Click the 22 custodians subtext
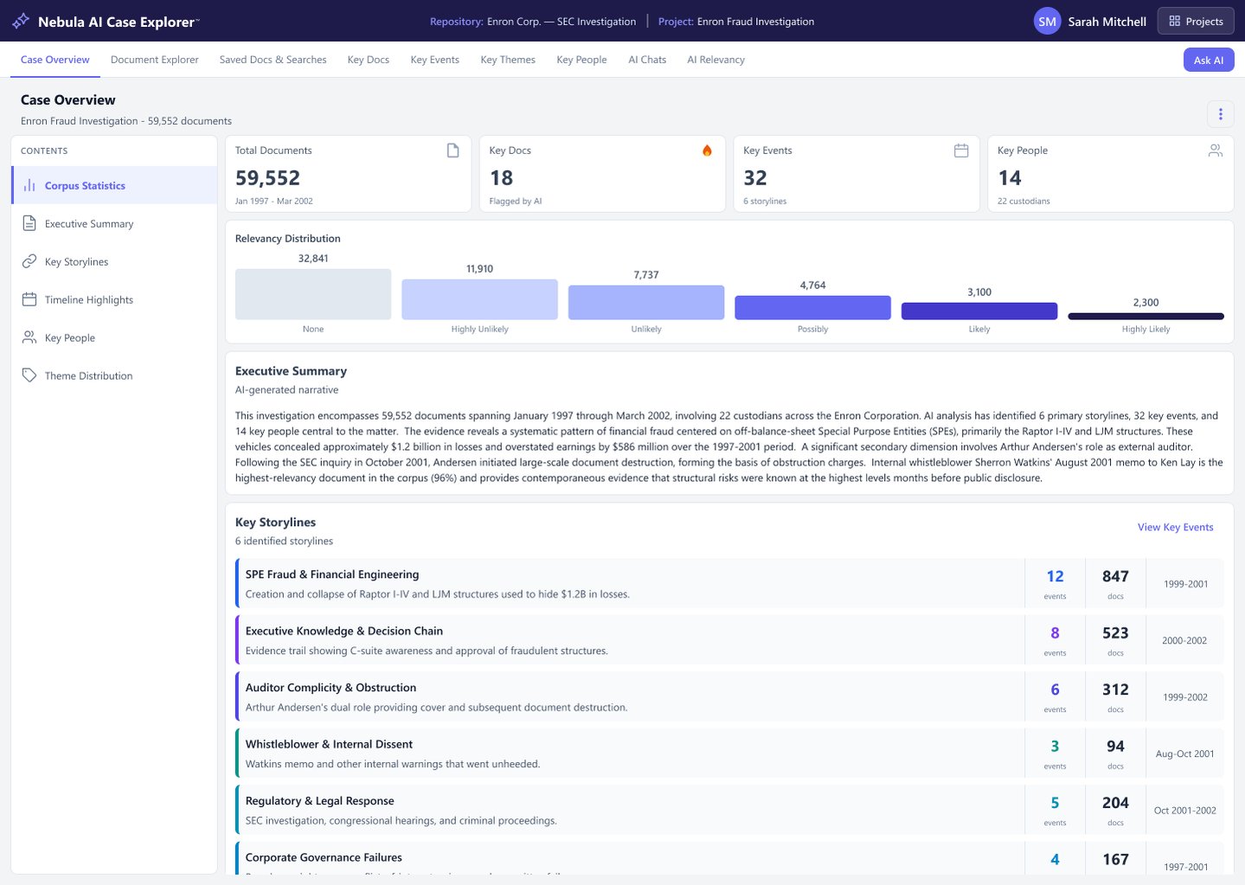Image resolution: width=1245 pixels, height=885 pixels. [x=1024, y=201]
